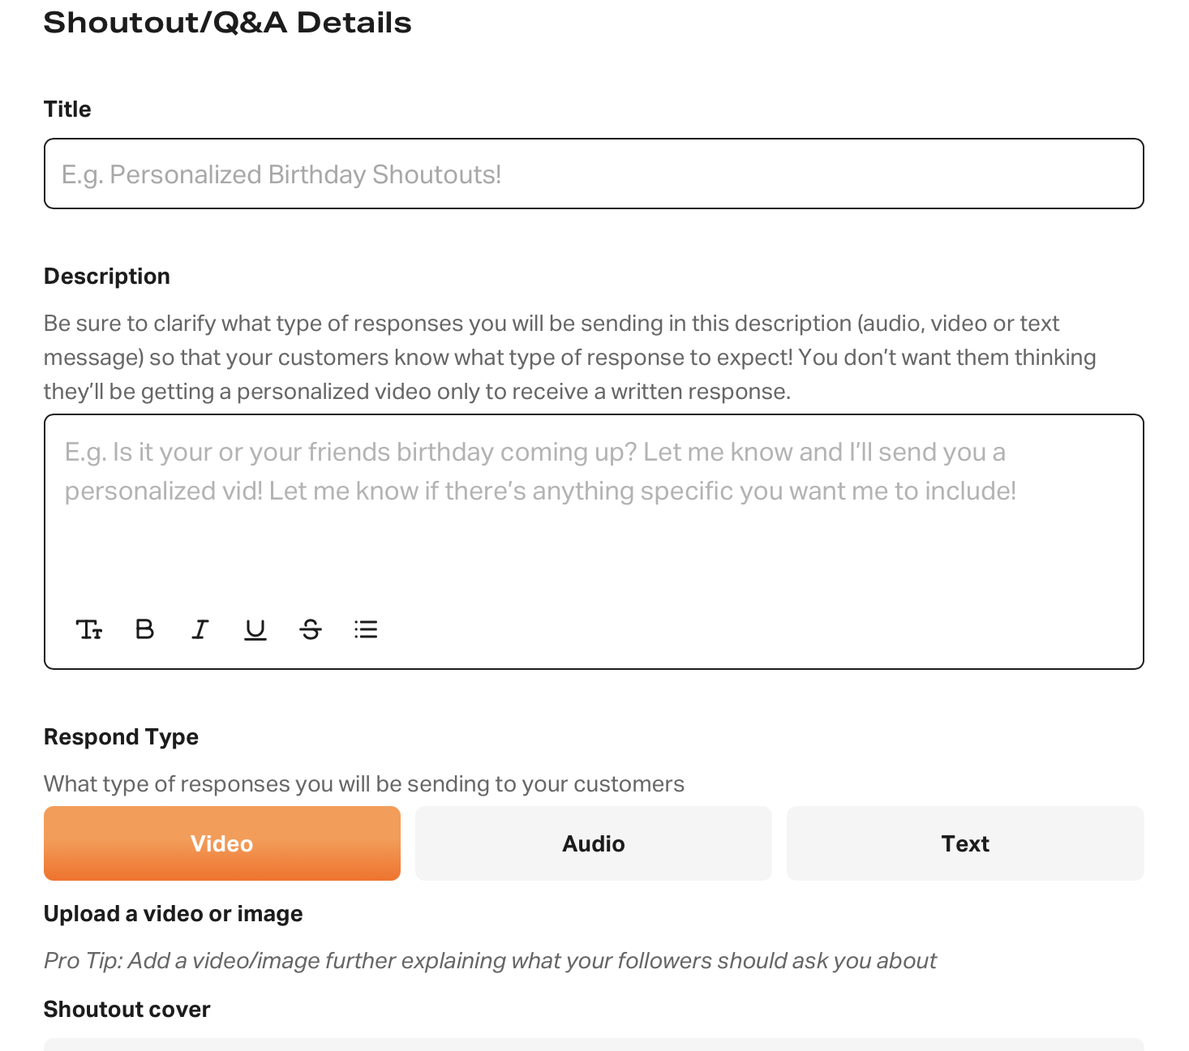
Task: Click the description guidance paragraph
Action: tap(568, 358)
